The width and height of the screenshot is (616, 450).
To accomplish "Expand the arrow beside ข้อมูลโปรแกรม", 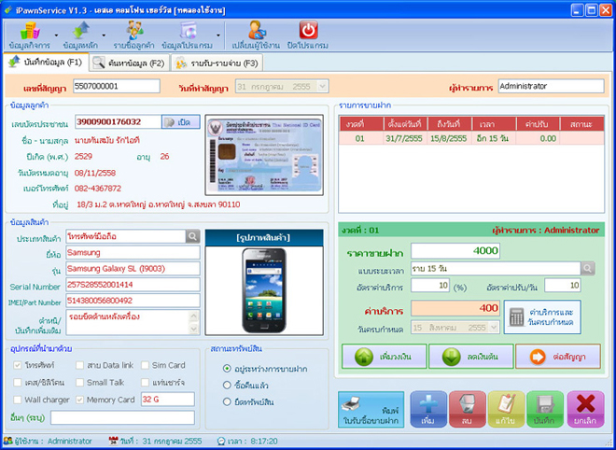I will point(218,35).
